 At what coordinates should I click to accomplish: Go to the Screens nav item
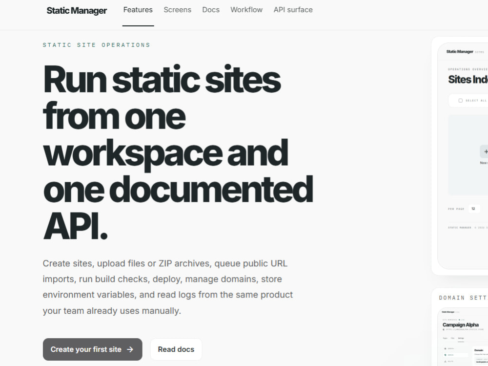point(178,10)
